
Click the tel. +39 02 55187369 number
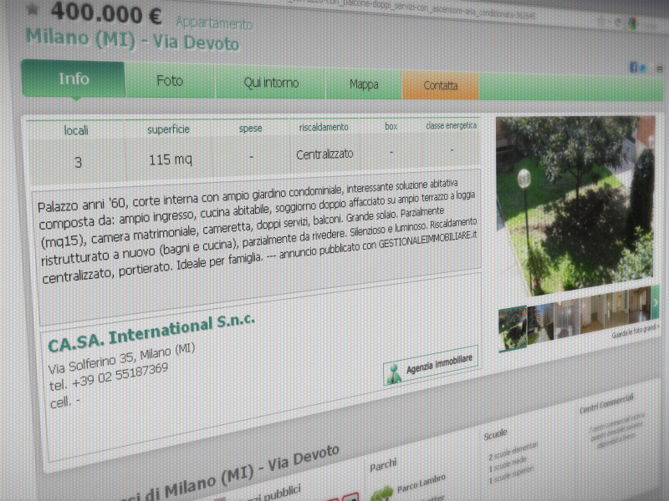pyautogui.click(x=109, y=377)
